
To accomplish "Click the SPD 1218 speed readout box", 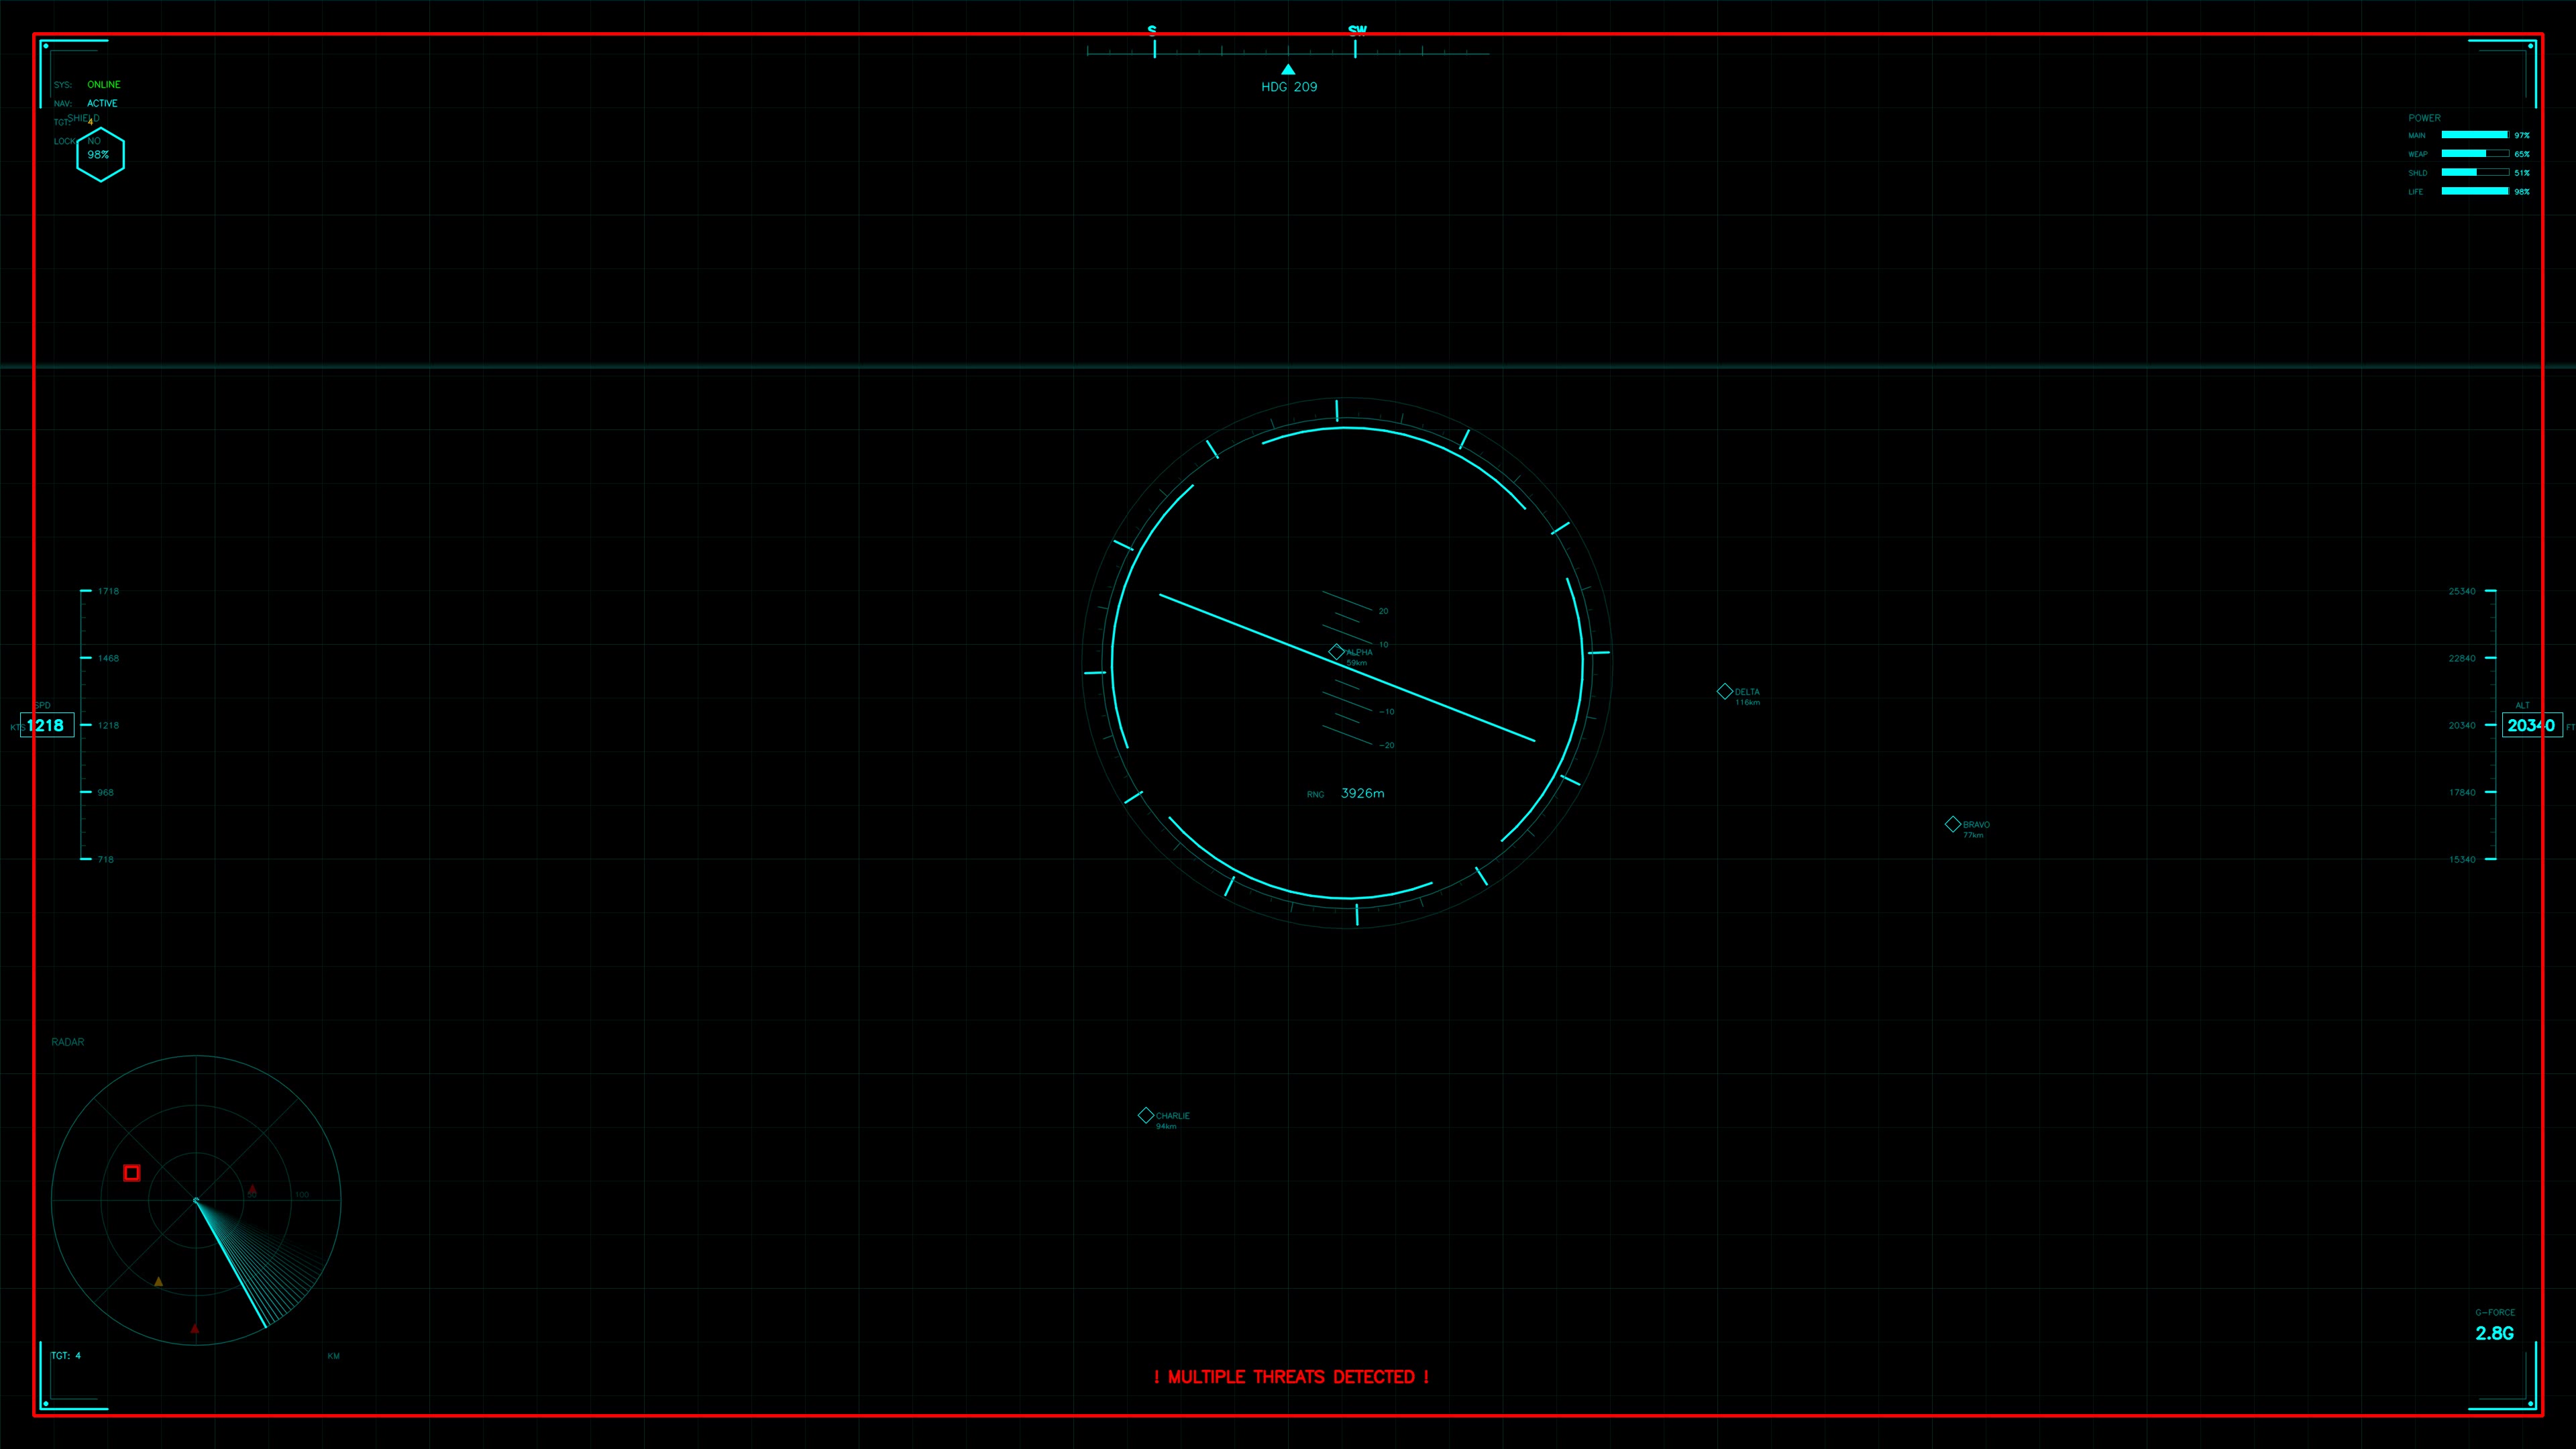I will (47, 725).
